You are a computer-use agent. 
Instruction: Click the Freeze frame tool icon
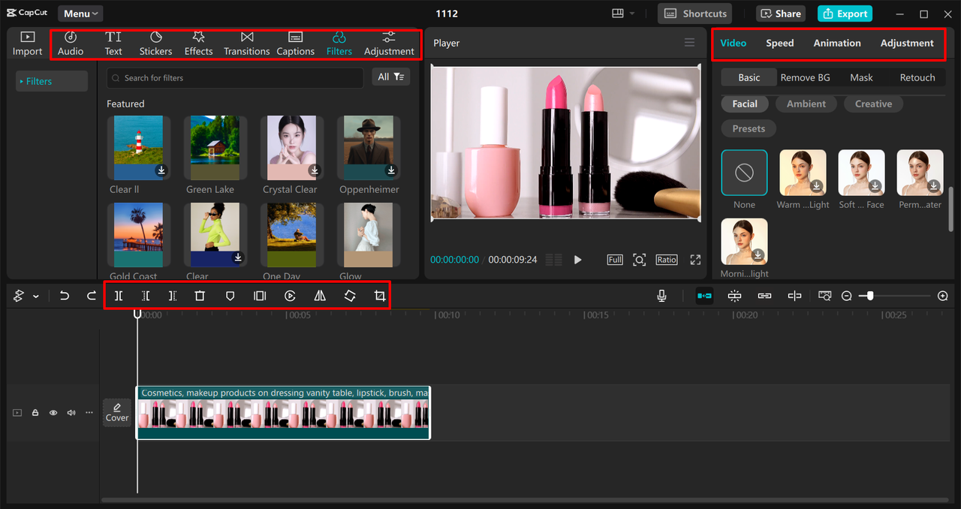(x=260, y=296)
